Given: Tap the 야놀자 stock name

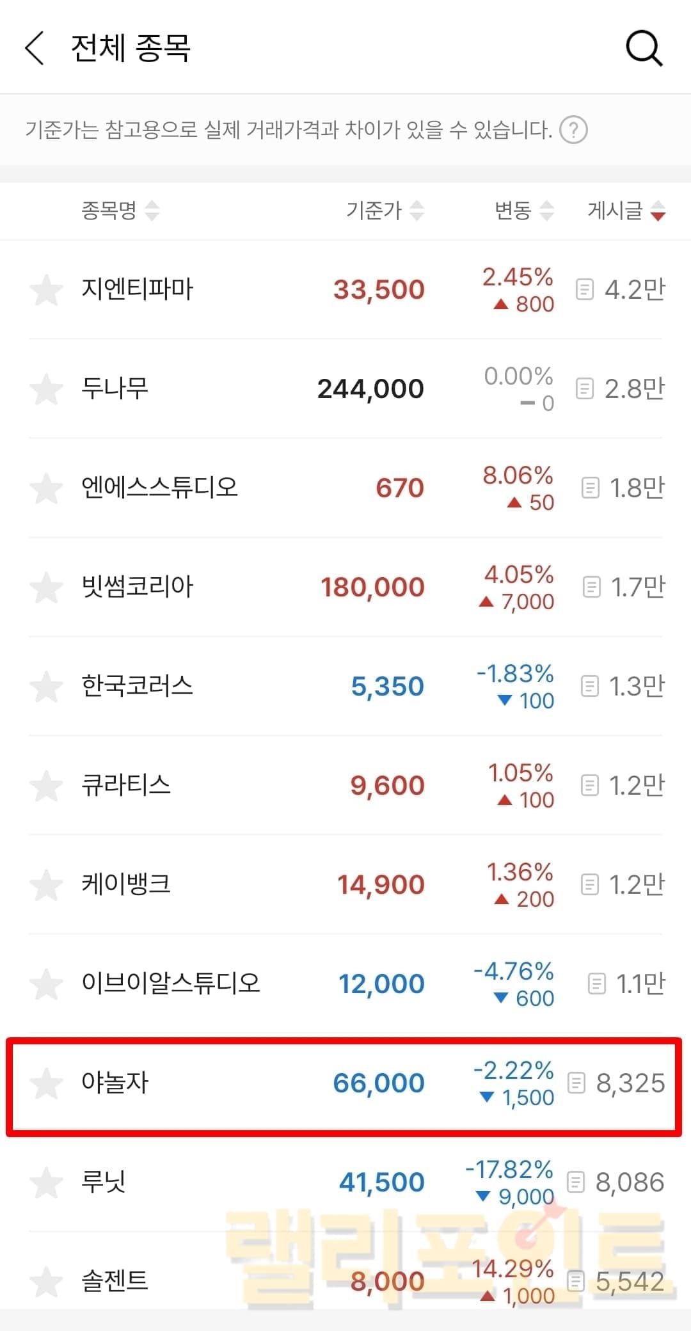Looking at the screenshot, I should coord(115,1083).
